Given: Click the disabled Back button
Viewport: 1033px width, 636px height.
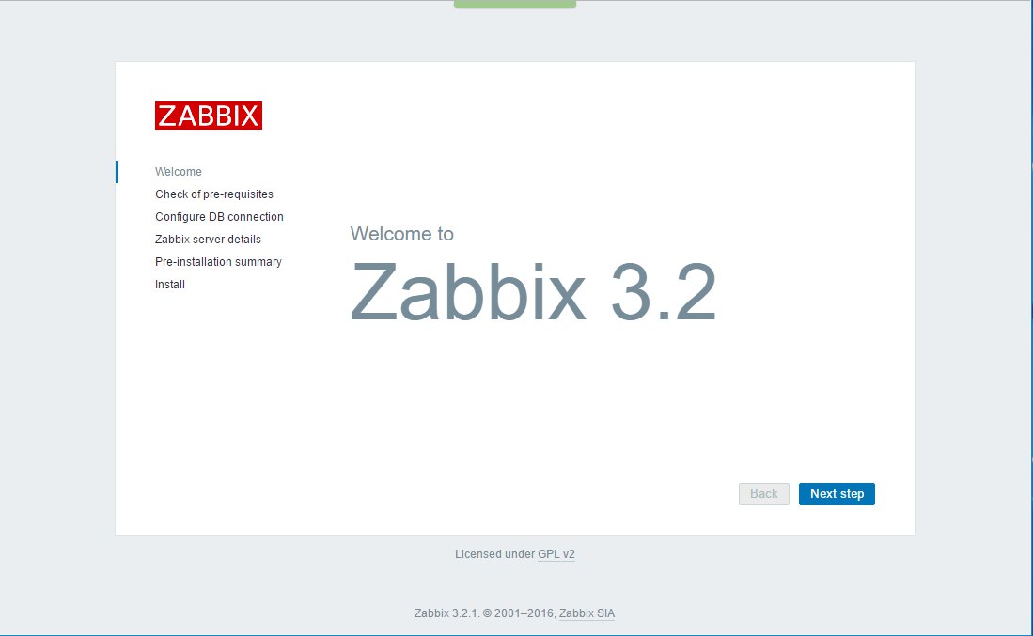Looking at the screenshot, I should tap(763, 494).
